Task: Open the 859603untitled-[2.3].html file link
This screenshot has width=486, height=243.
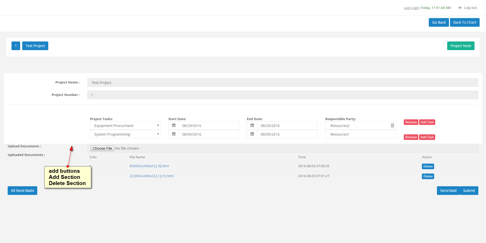Action: tap(149, 166)
